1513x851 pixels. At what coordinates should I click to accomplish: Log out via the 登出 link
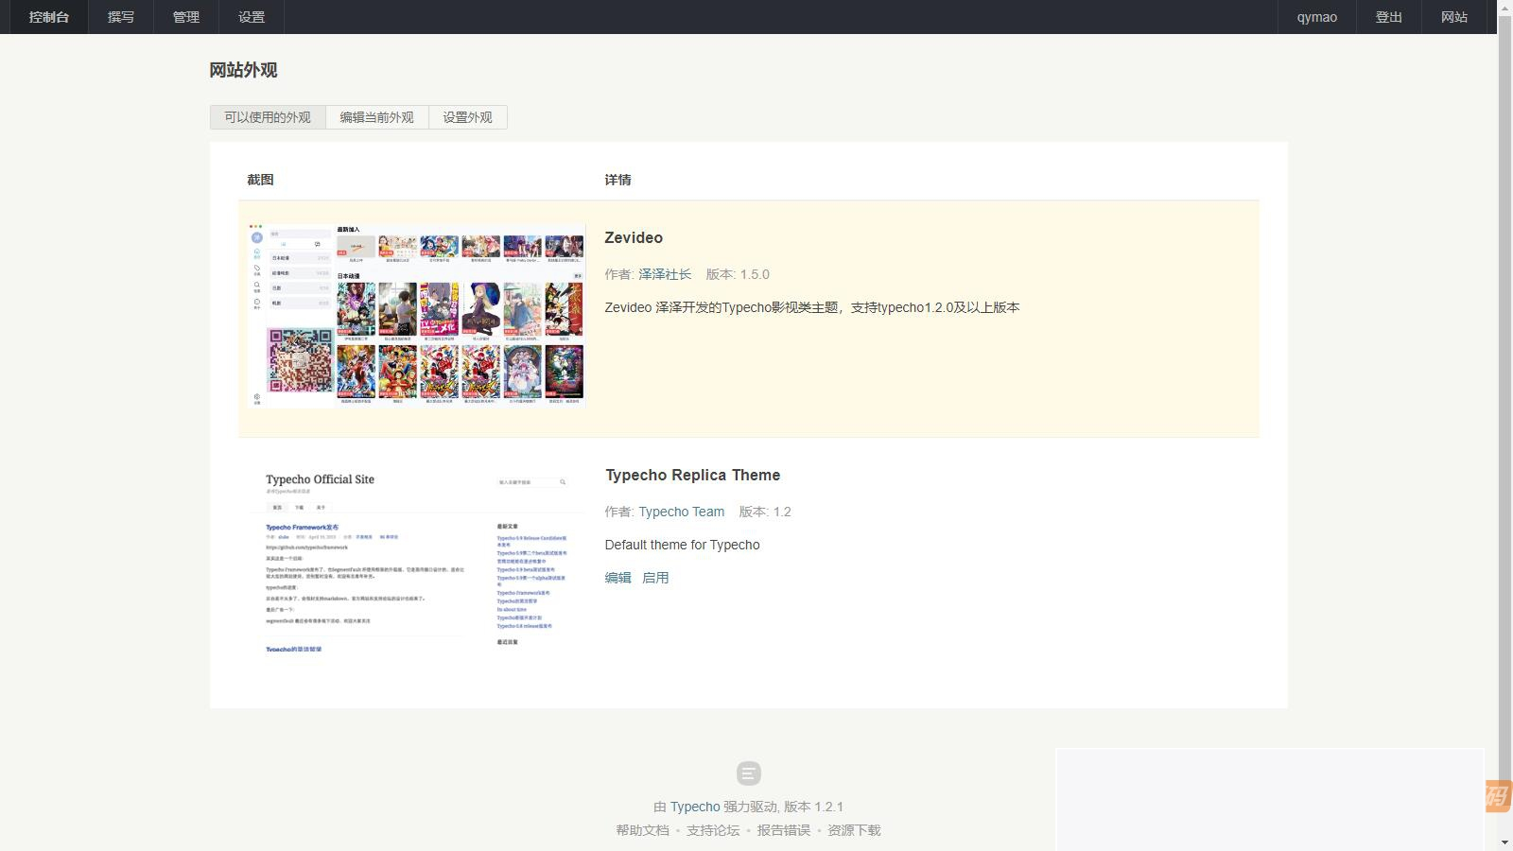[1387, 16]
